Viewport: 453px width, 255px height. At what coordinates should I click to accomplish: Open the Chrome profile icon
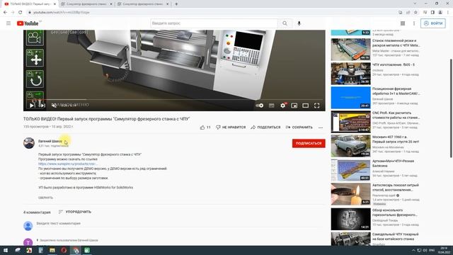click(x=440, y=13)
